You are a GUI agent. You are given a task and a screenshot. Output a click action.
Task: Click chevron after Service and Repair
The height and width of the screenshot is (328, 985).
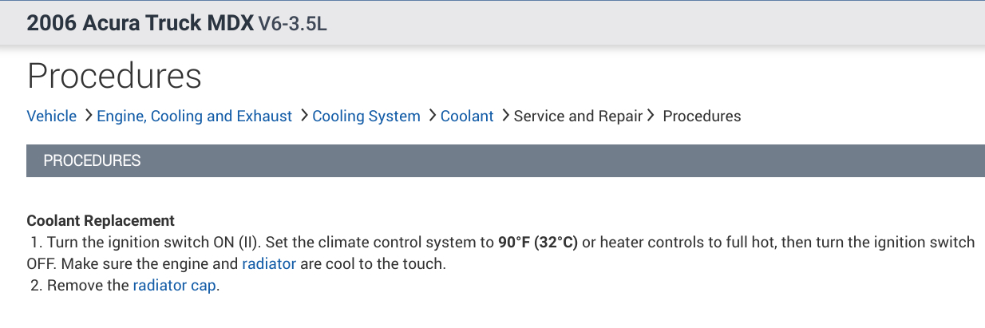[x=651, y=117]
